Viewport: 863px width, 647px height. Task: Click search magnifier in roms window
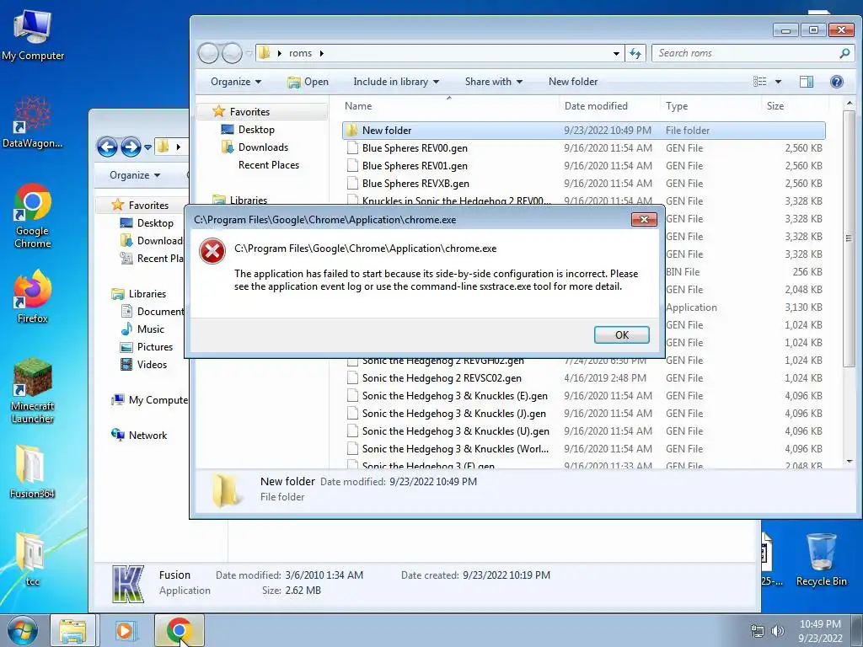tap(844, 53)
